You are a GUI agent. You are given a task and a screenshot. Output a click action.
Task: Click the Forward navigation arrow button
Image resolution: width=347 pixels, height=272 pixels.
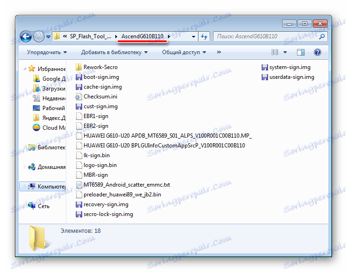(x=39, y=36)
